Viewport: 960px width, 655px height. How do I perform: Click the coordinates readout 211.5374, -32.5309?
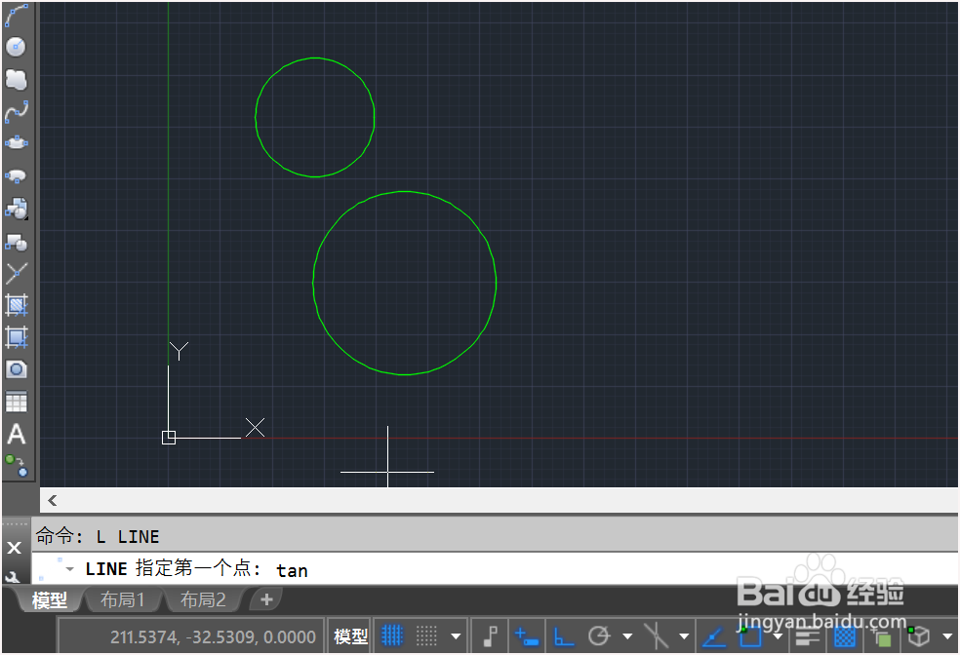213,637
